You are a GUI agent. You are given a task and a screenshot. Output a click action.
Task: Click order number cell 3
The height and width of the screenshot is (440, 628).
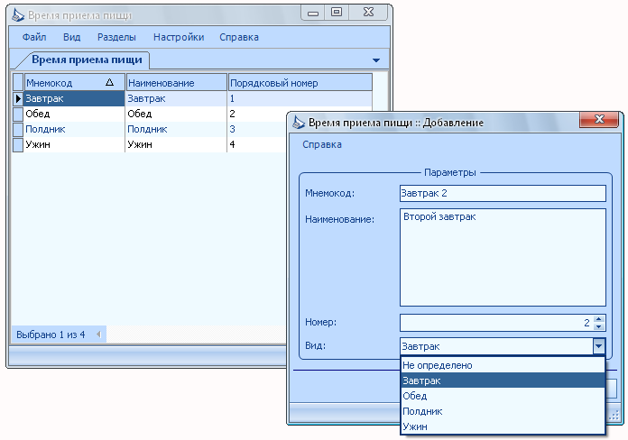point(257,129)
